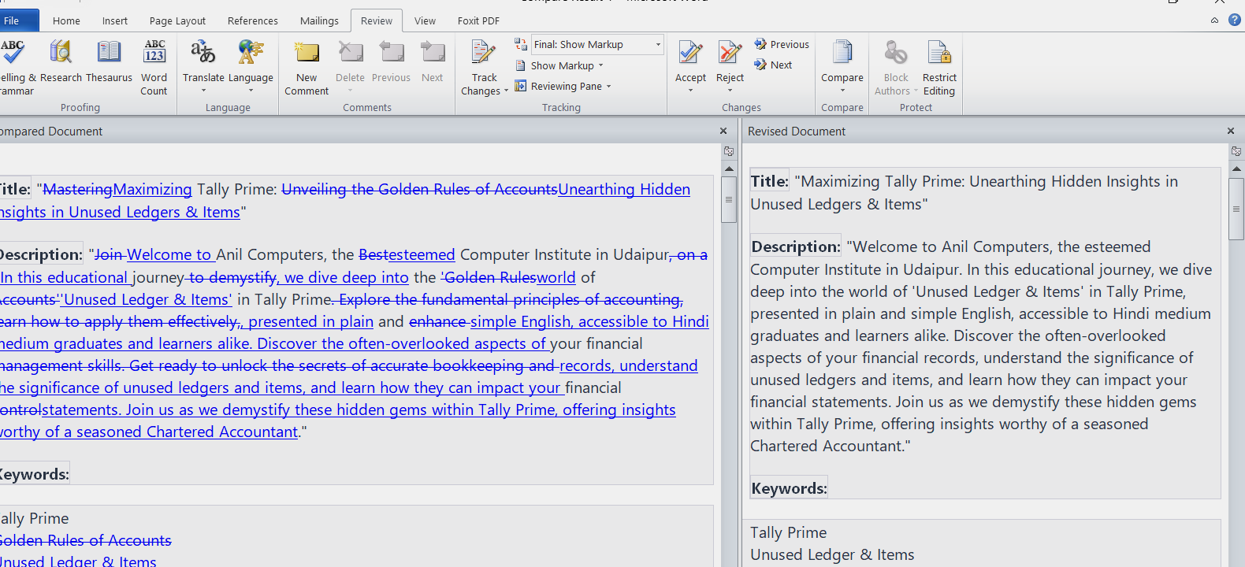The image size is (1245, 567).
Task: Click the Word Count icon
Action: [x=154, y=54]
